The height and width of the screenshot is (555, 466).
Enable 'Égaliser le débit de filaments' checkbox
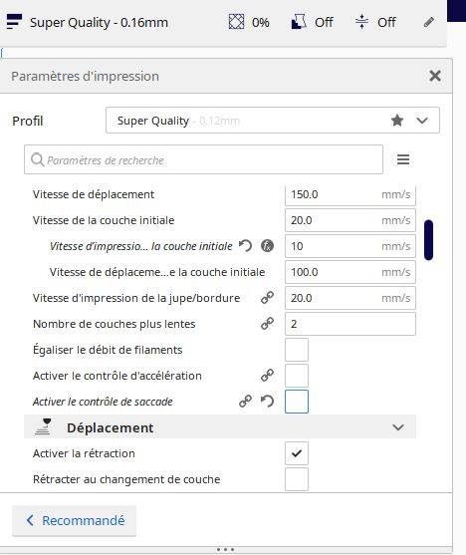(297, 350)
